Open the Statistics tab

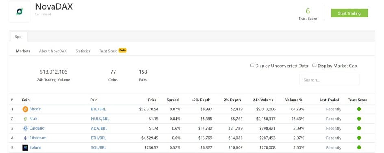coord(83,51)
